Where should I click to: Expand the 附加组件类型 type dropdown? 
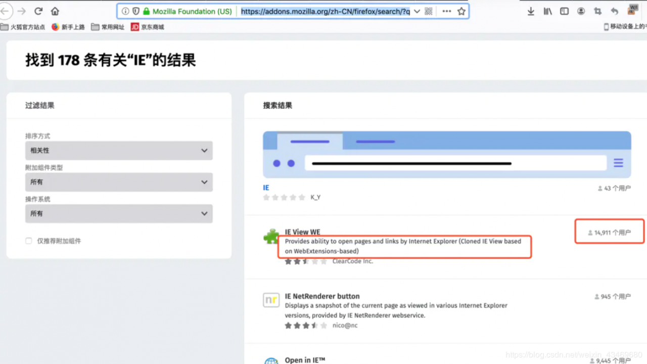click(119, 182)
